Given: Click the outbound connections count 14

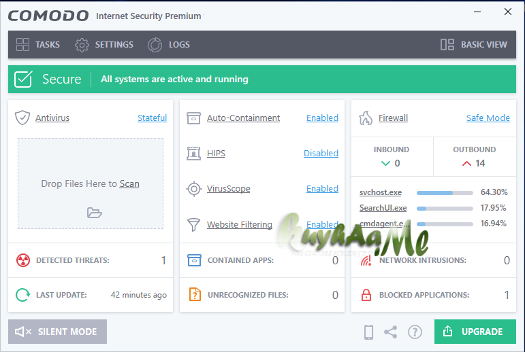Looking at the screenshot, I should tap(480, 164).
